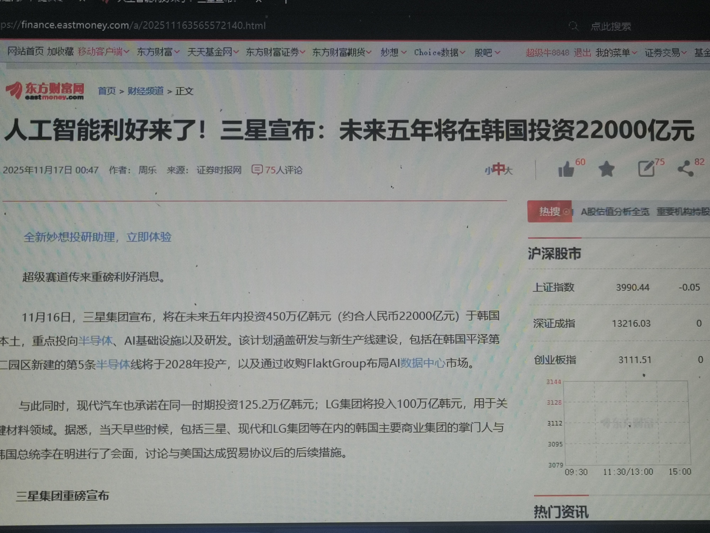Screen dimensions: 710x533
Task: Click the share icon
Action: 686,168
